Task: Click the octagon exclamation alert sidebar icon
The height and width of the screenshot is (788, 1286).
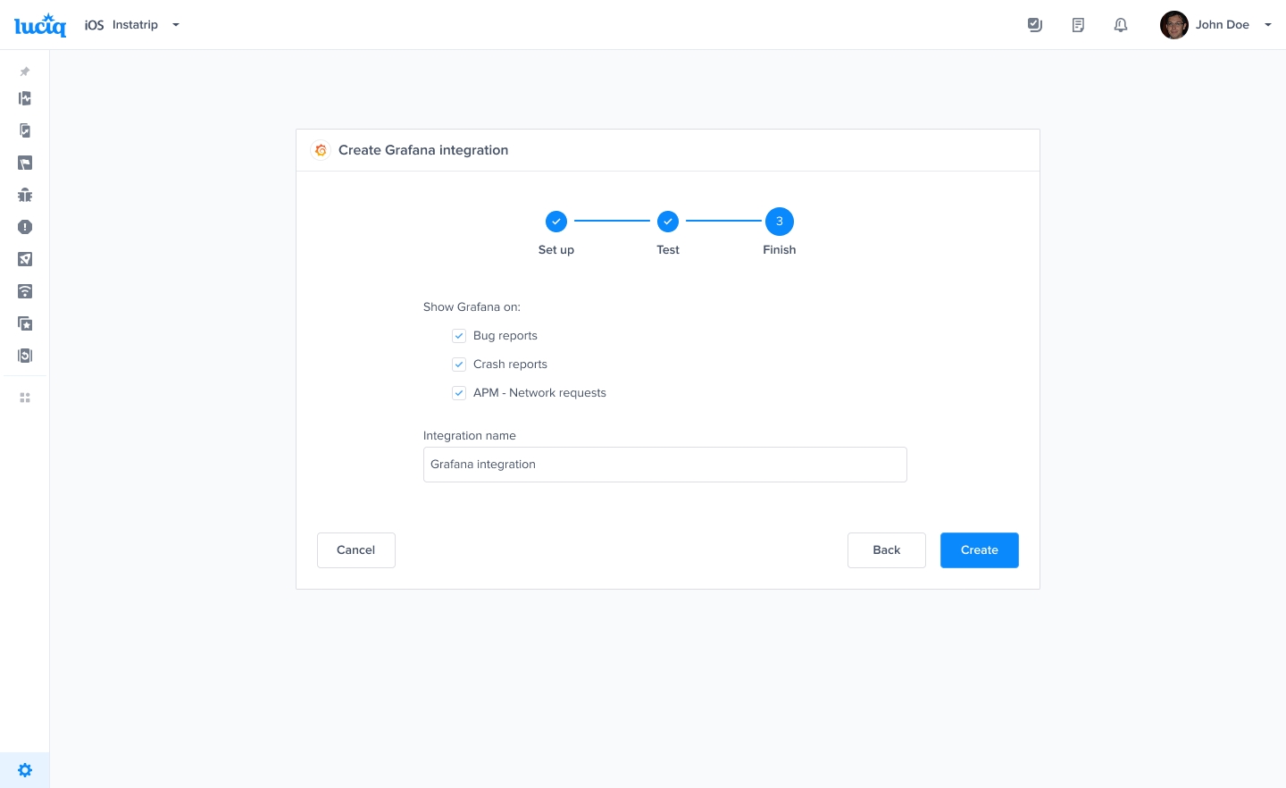Action: (x=25, y=227)
